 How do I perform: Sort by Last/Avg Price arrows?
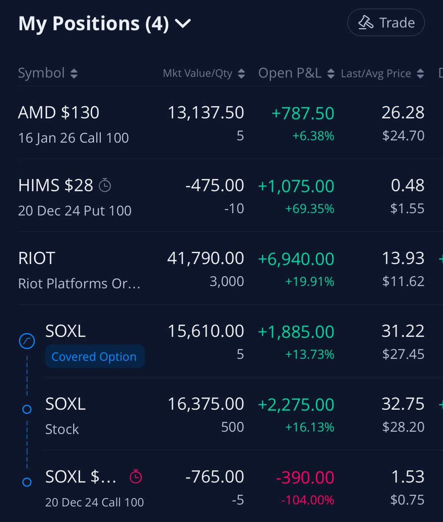click(420, 74)
